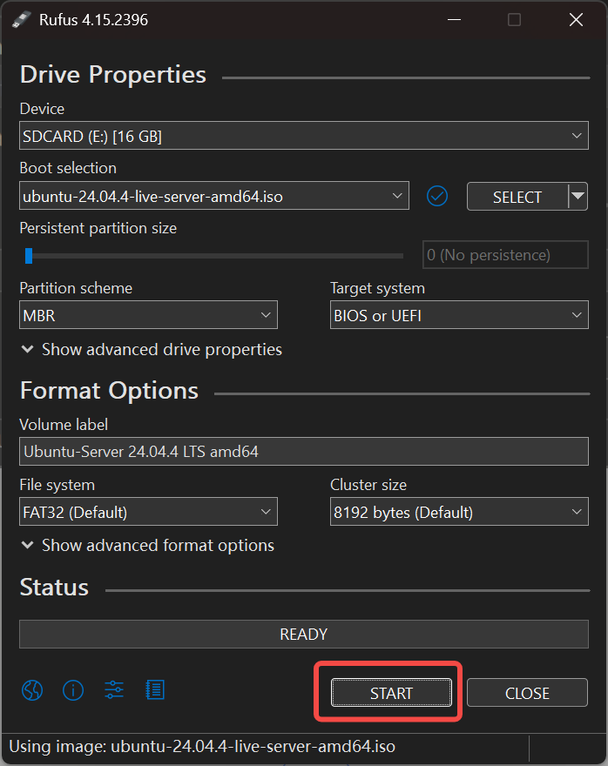Show the log window icon
The height and width of the screenshot is (766, 608).
[155, 689]
